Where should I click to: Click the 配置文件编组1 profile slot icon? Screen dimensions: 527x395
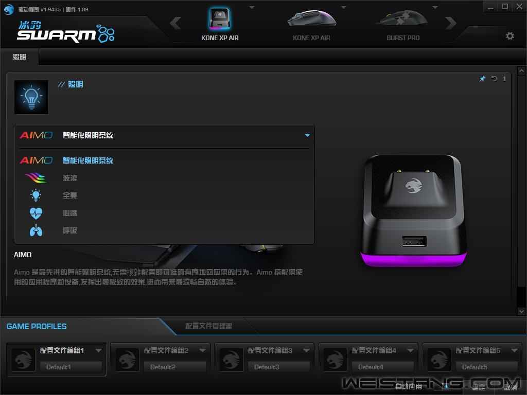[x=23, y=360]
